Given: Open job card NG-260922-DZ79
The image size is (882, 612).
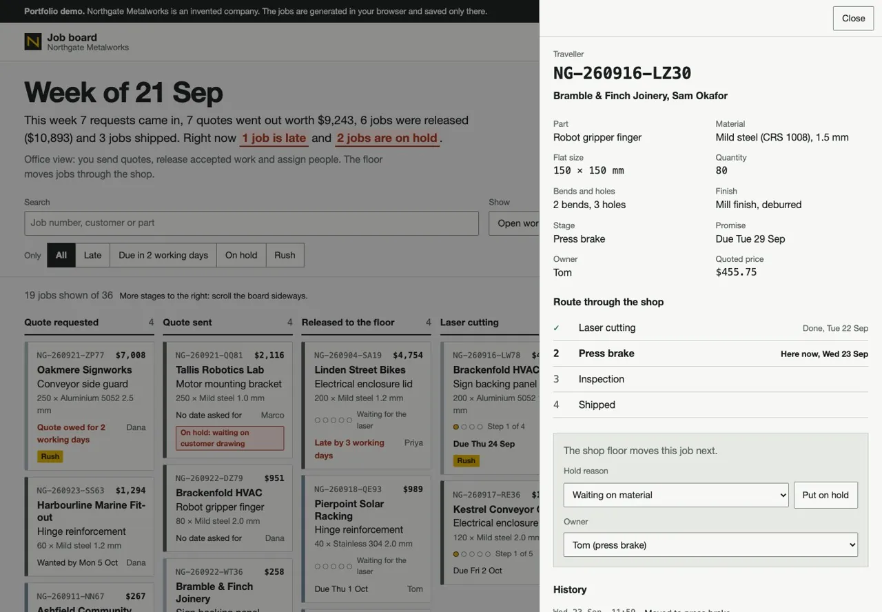Looking at the screenshot, I should tap(228, 509).
